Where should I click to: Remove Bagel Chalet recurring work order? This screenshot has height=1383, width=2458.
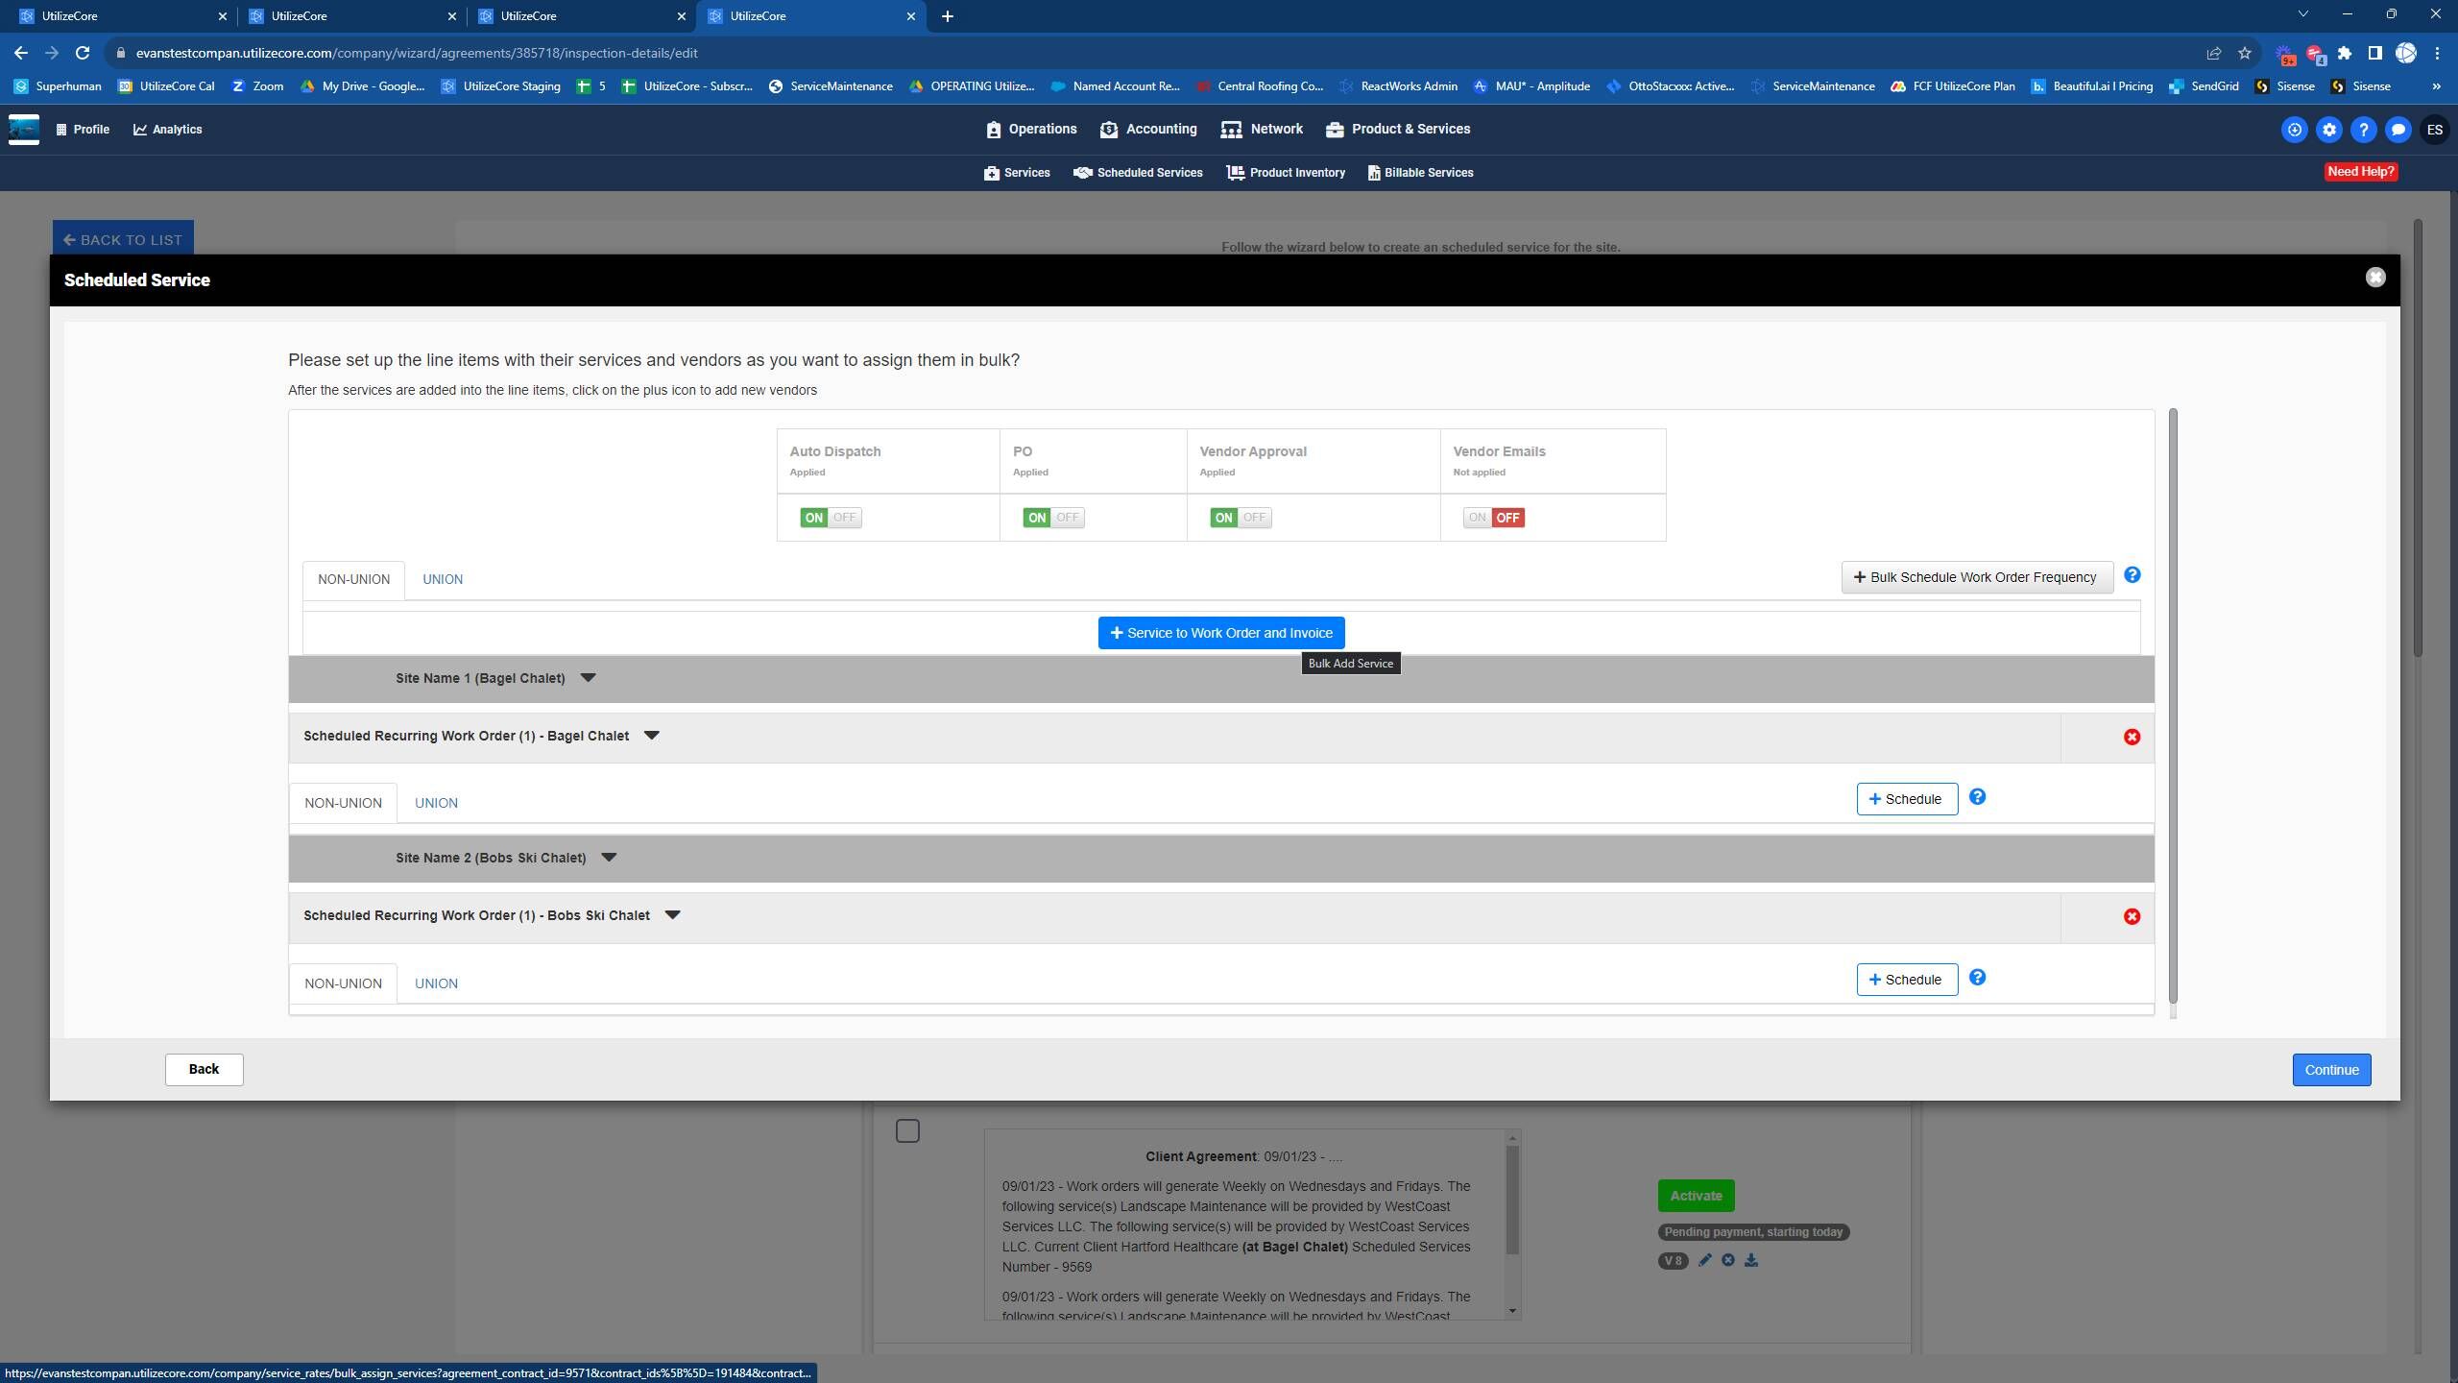(x=2131, y=737)
